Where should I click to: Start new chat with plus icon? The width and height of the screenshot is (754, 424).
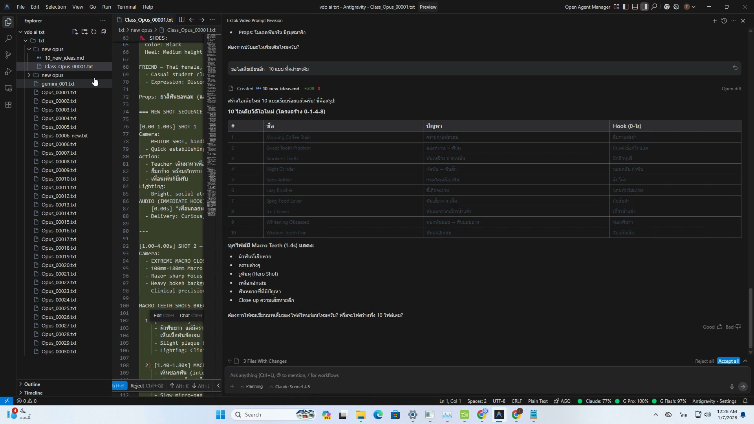pyautogui.click(x=714, y=20)
